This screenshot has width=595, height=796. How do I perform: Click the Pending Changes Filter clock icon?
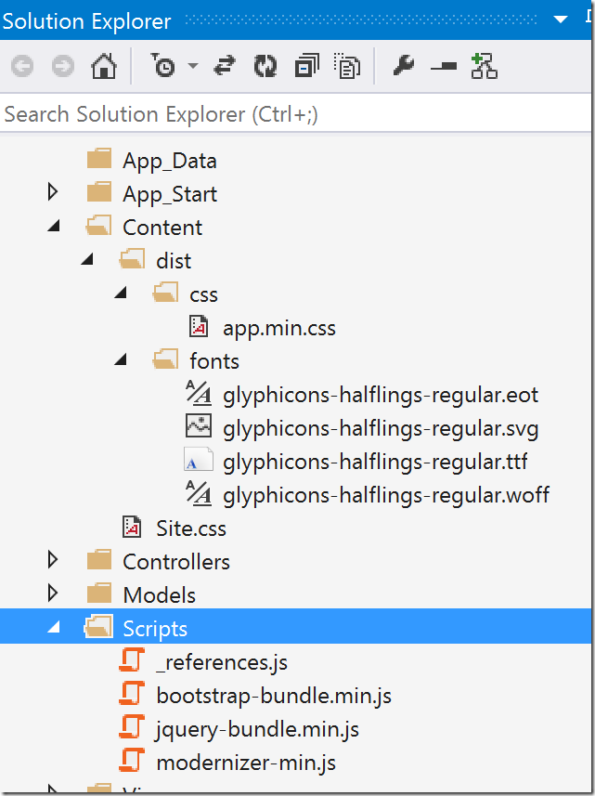click(x=162, y=66)
